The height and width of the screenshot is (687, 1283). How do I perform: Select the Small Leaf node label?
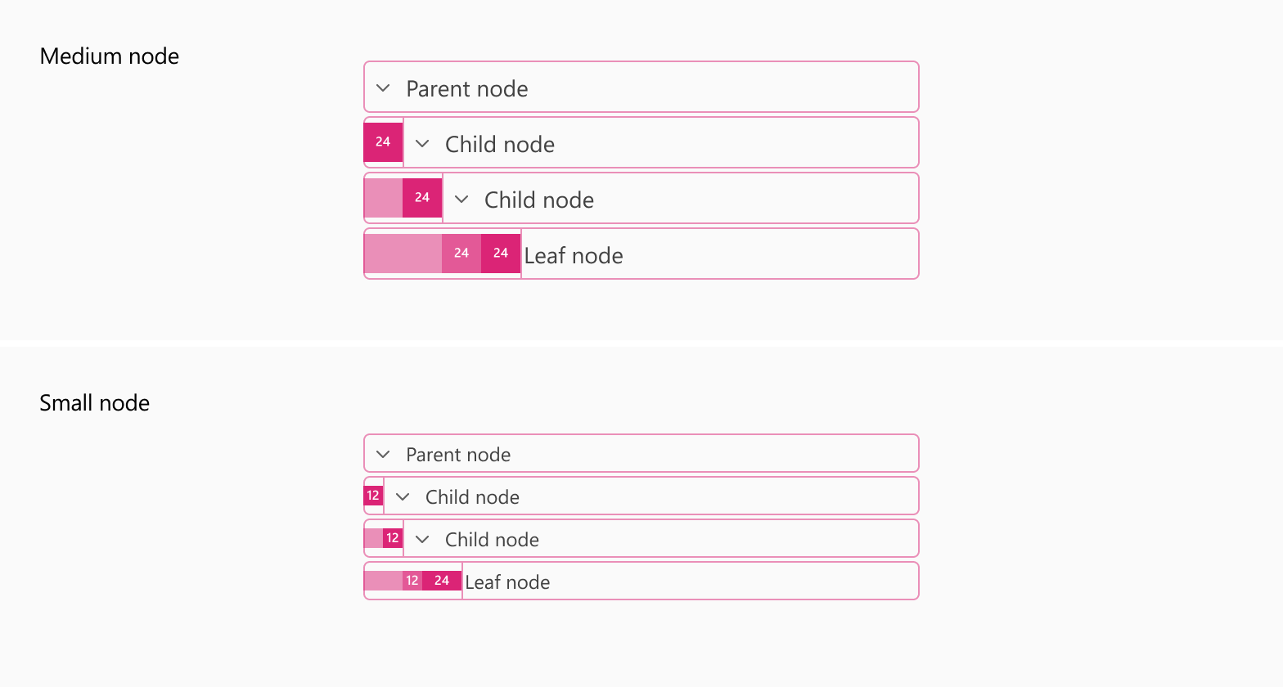click(507, 581)
